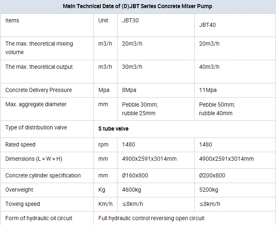Select the 4600kg overweight value

click(x=131, y=190)
